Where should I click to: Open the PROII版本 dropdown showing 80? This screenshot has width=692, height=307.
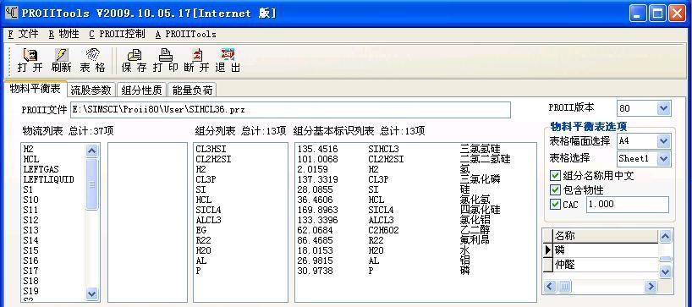(x=663, y=107)
